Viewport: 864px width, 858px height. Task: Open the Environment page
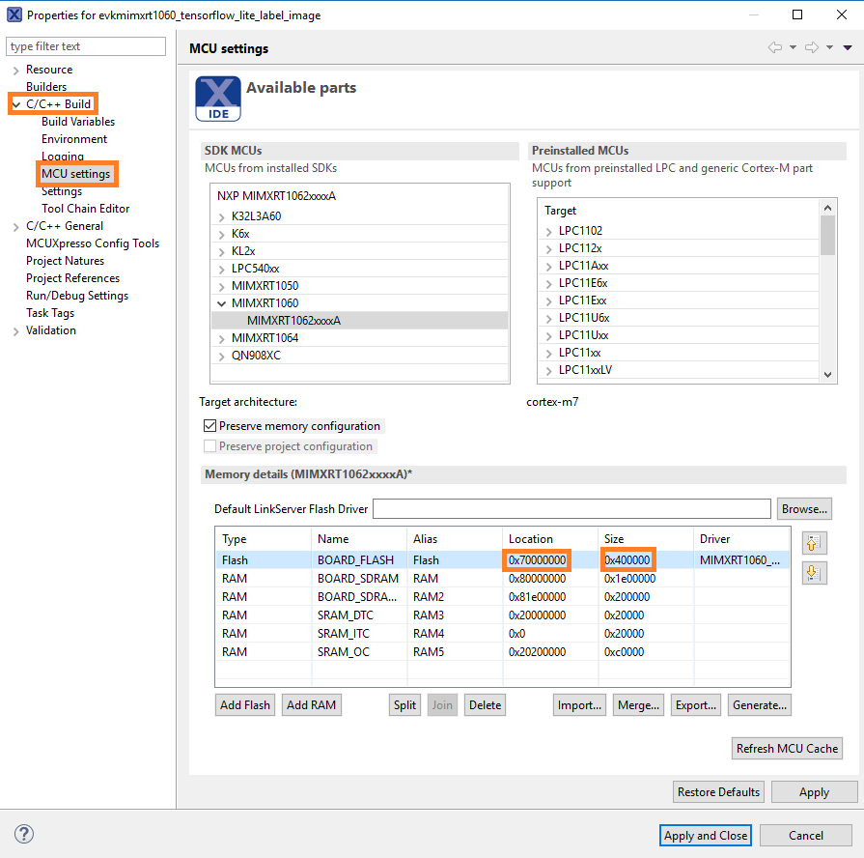(x=74, y=139)
